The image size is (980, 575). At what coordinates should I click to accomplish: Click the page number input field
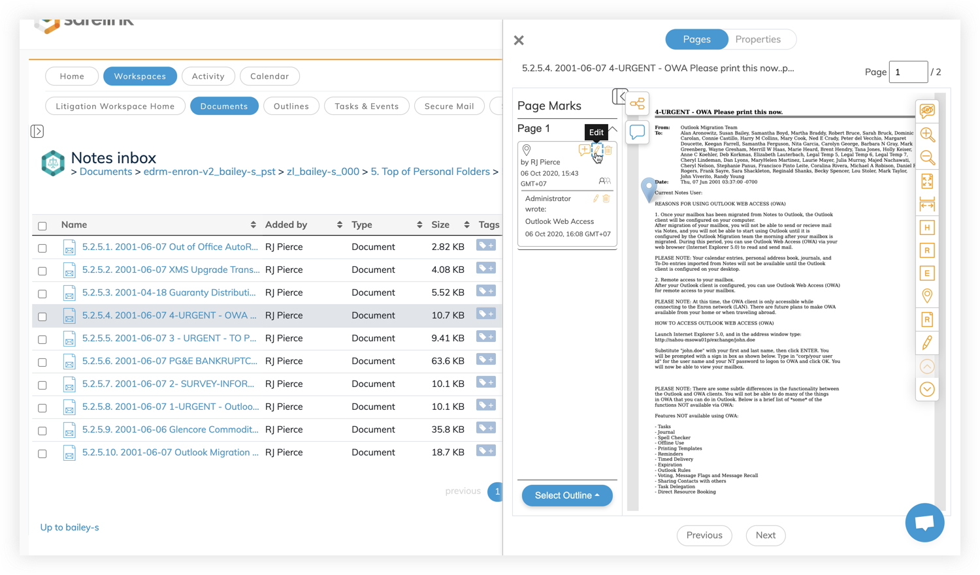click(x=908, y=72)
